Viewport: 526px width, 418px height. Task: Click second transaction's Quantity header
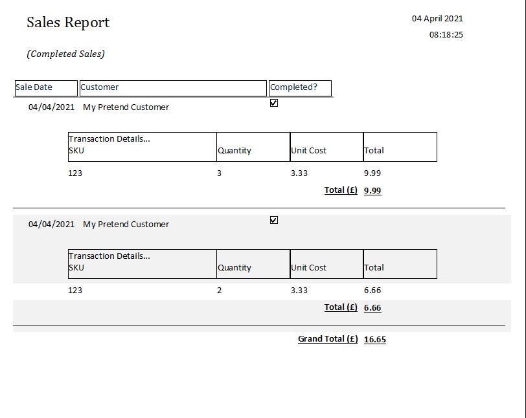(234, 268)
